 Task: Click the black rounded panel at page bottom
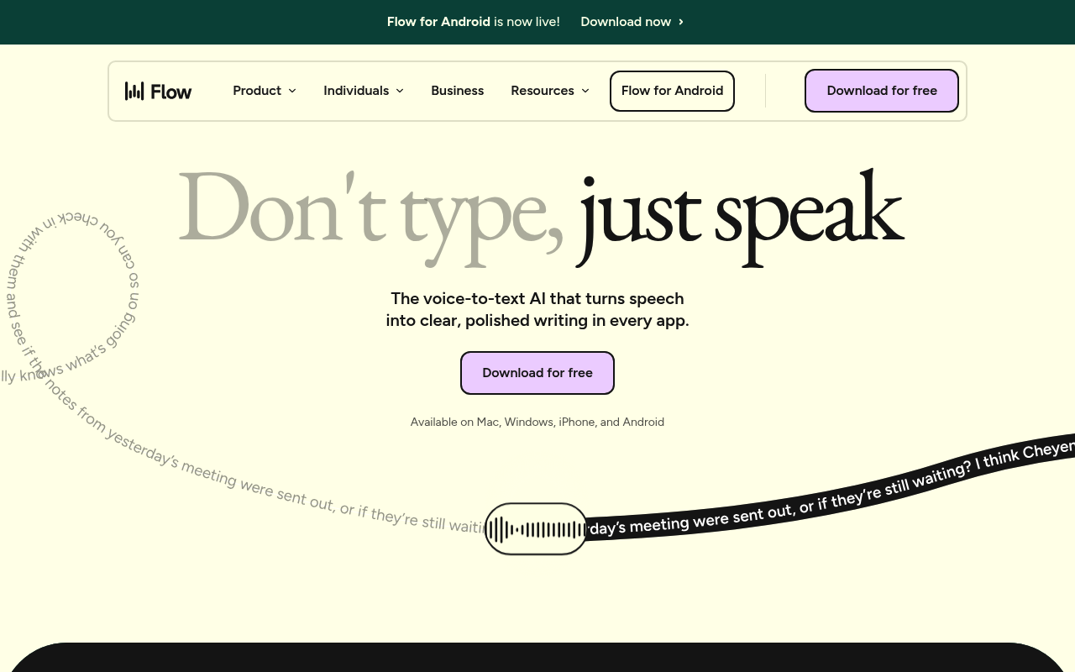537,659
